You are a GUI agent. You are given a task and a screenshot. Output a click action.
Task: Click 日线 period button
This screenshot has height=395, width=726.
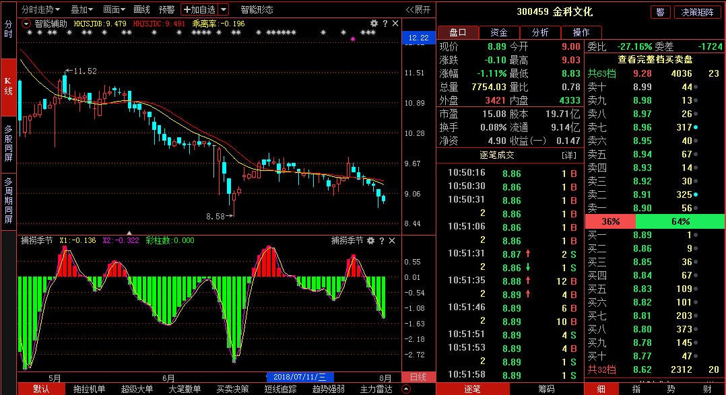tap(418, 377)
